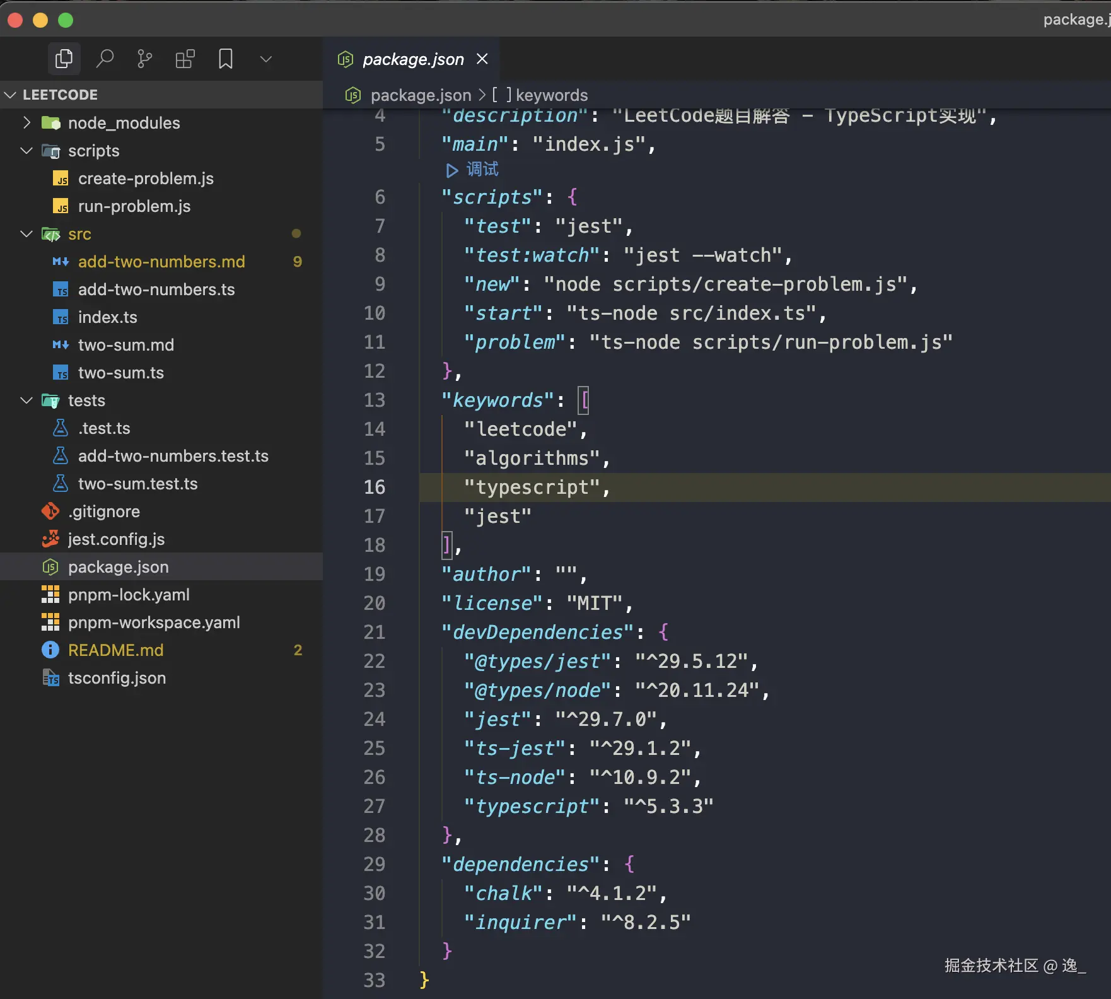
Task: Click line number 16 in the gutter
Action: click(x=375, y=488)
